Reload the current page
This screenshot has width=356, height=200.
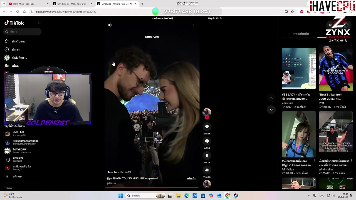point(18,12)
